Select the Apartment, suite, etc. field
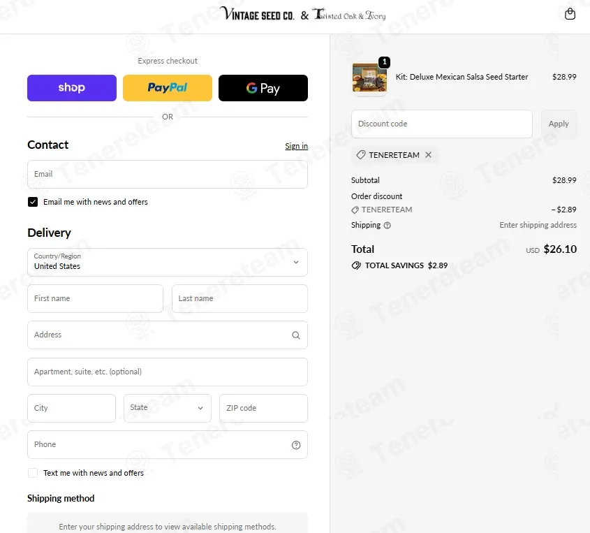The height and width of the screenshot is (533, 590). click(x=168, y=372)
